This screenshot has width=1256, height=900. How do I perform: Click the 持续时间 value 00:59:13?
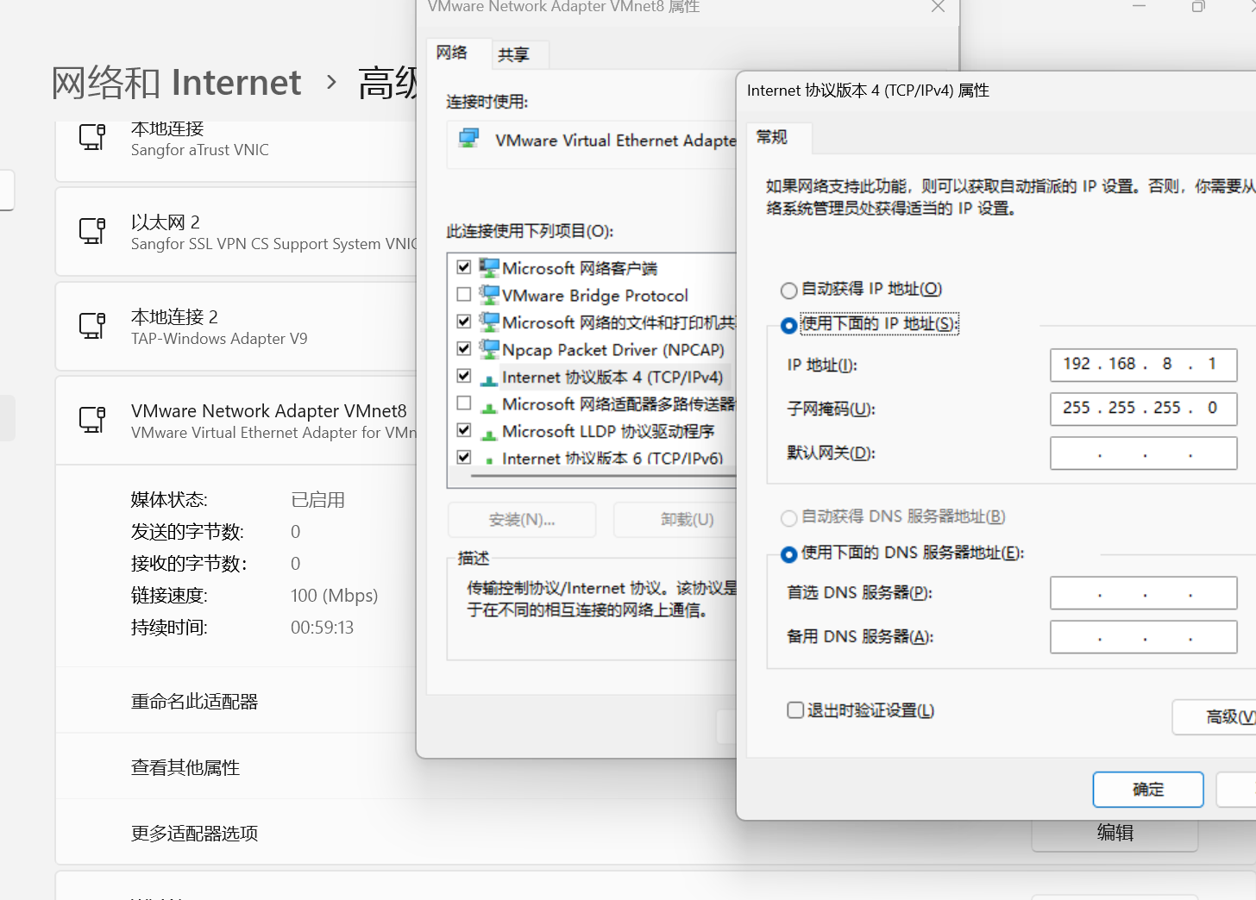click(x=322, y=628)
